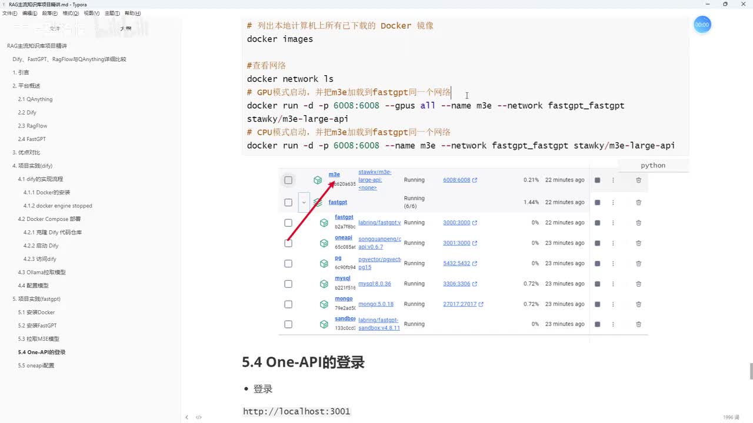Open the 格式(O) menu
Viewport: 753px width, 423px height.
[x=71, y=13]
